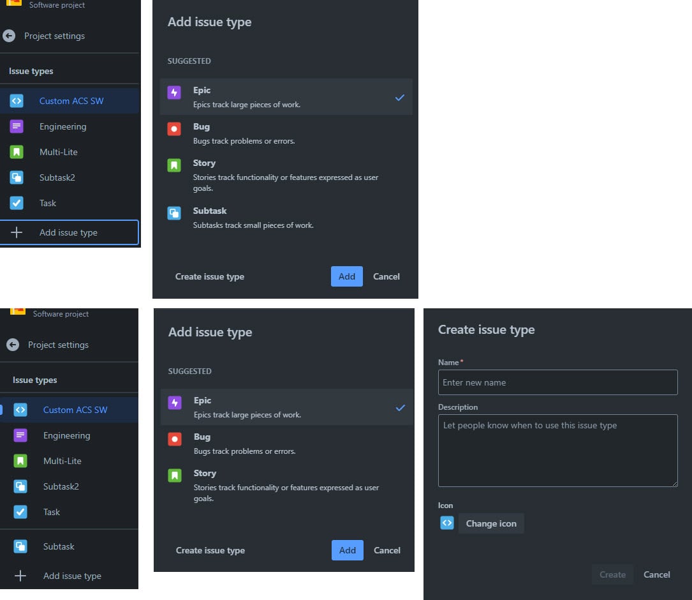This screenshot has width=692, height=600.
Task: Click Multi-Lite text in top sidebar
Action: click(x=58, y=152)
